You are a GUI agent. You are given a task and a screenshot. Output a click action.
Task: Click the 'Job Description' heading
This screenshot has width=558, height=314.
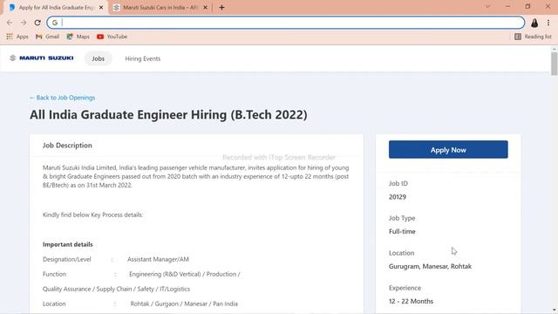[x=67, y=146]
